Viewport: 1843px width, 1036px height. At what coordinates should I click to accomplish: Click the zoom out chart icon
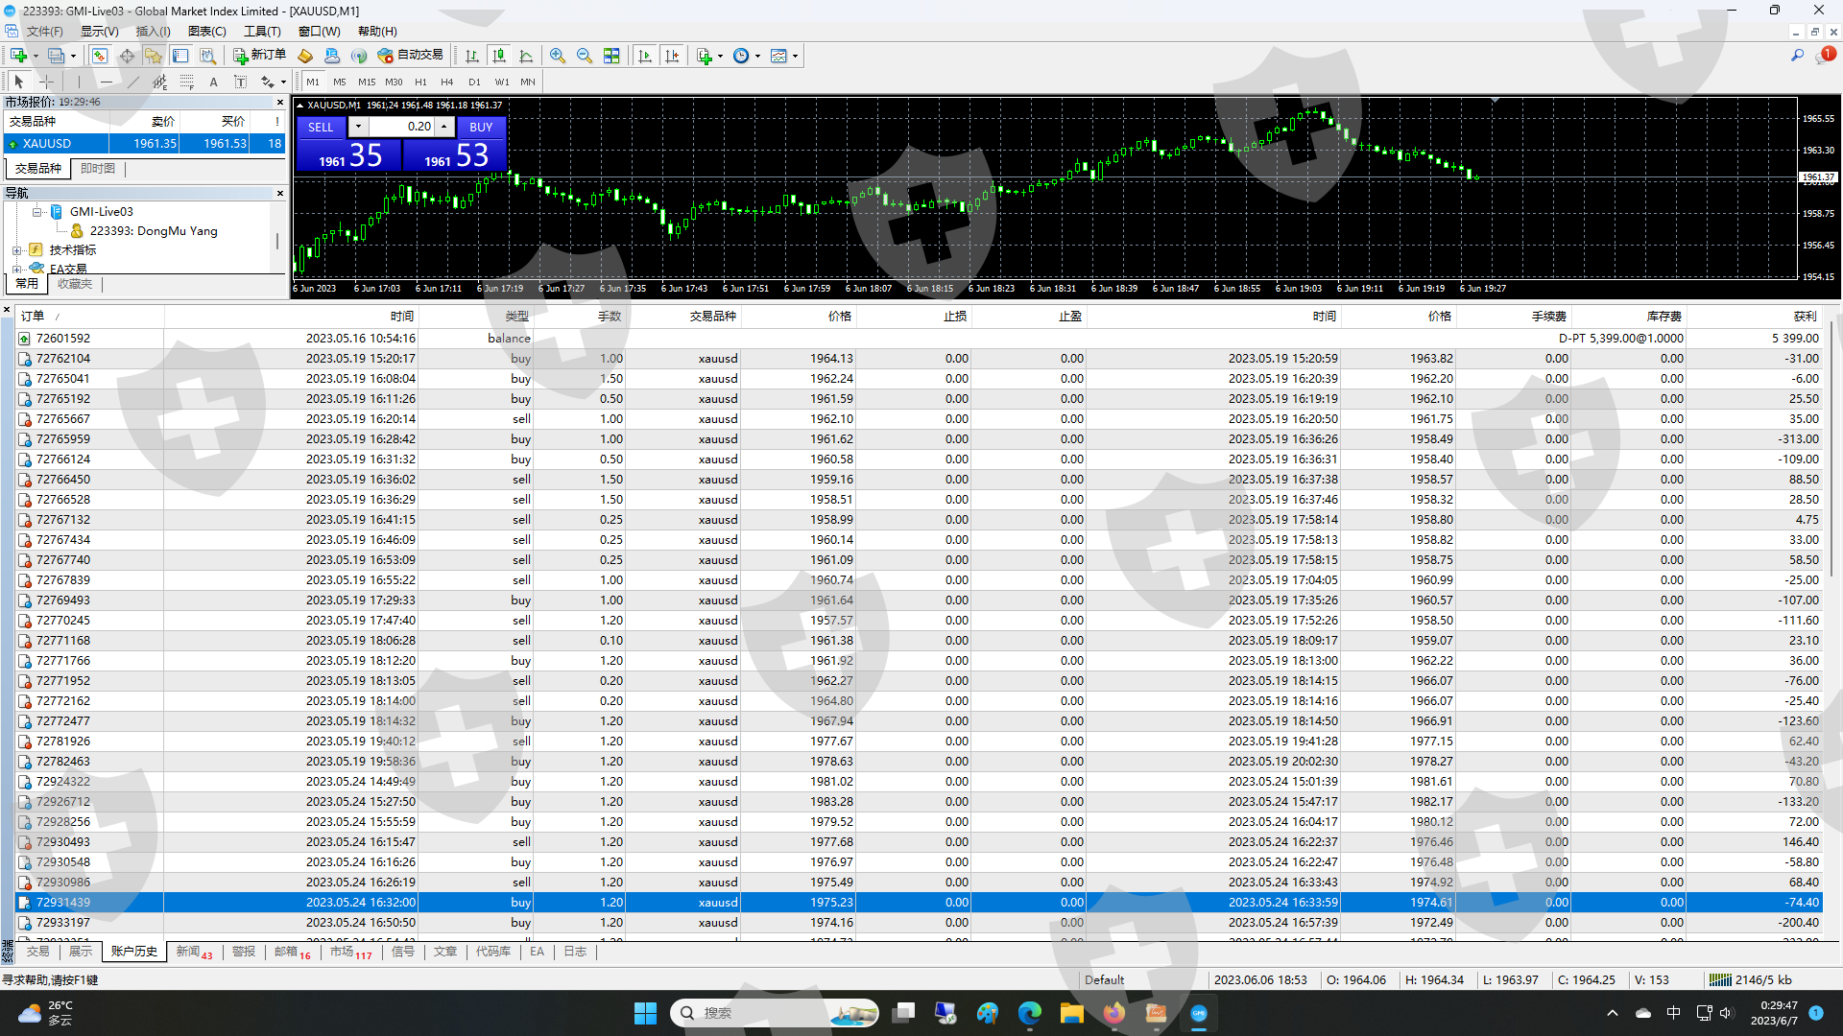point(585,56)
